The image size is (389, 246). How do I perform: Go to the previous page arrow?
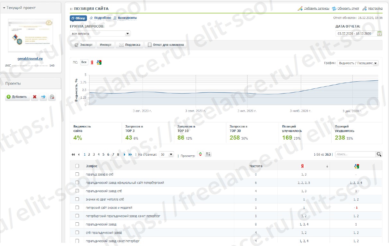(79, 154)
